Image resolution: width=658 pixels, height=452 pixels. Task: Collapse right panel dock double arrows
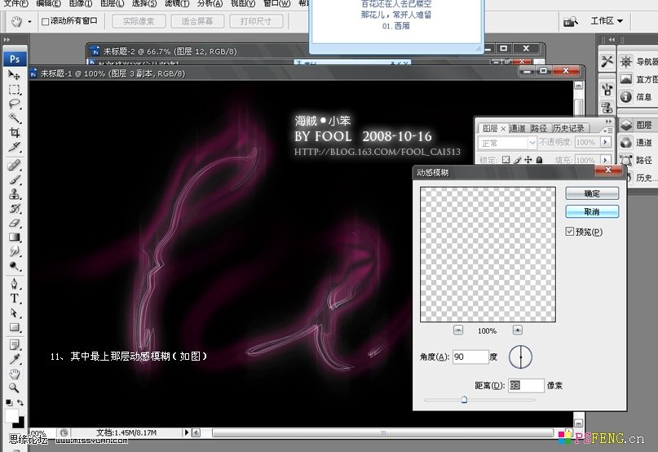pos(612,39)
